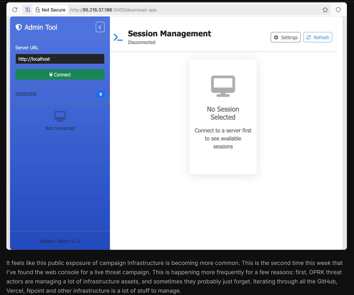Image resolution: width=354 pixels, height=295 pixels.
Task: Click the Server URL input field
Action: point(60,59)
